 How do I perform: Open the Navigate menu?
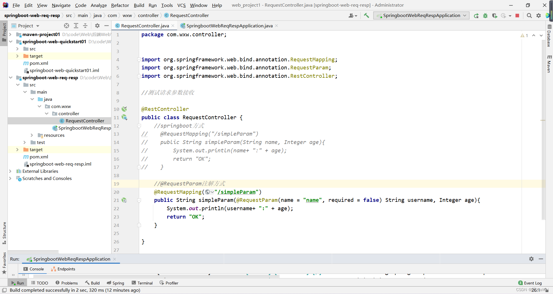[x=61, y=5]
